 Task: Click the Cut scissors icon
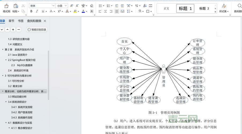(x=23, y=6)
